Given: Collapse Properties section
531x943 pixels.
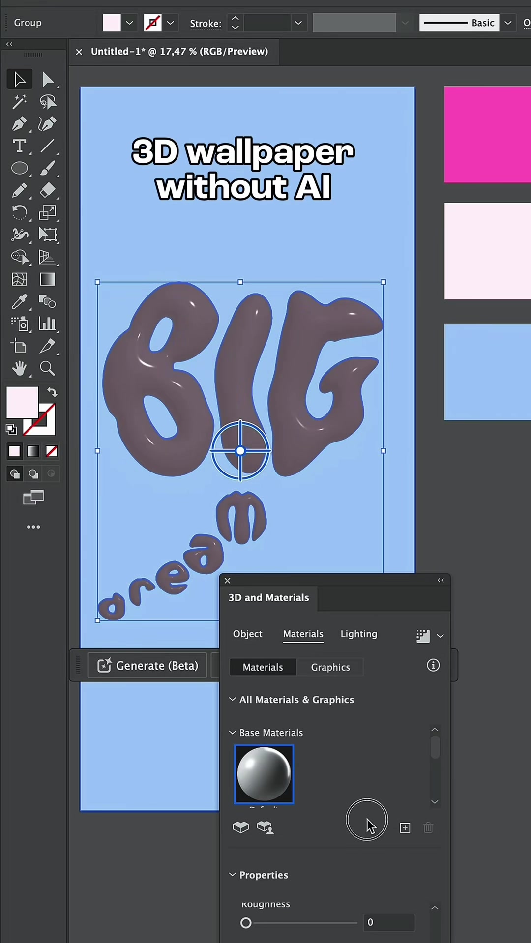Looking at the screenshot, I should click(233, 875).
